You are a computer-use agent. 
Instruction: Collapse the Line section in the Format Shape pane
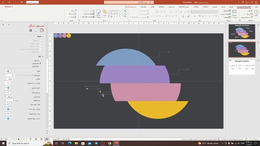pyautogui.click(x=43, y=56)
